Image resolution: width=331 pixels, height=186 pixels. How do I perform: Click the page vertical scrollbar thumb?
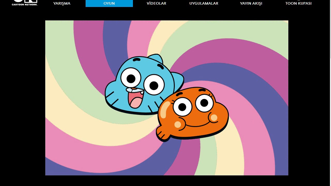[330, 29]
